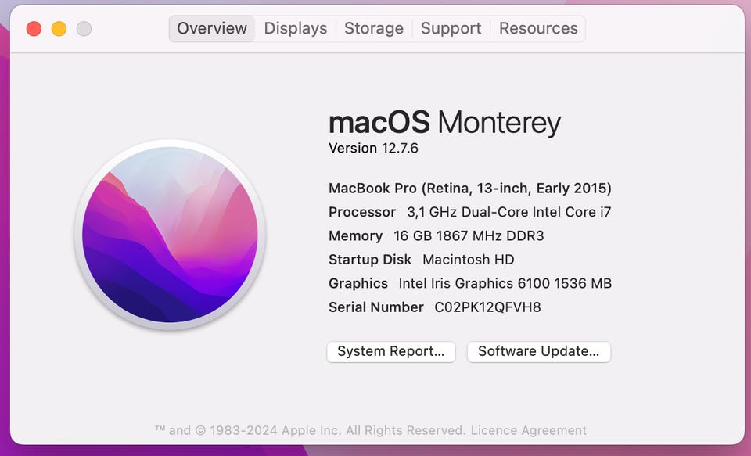Go to the Support tab
The image size is (751, 456).
point(451,29)
